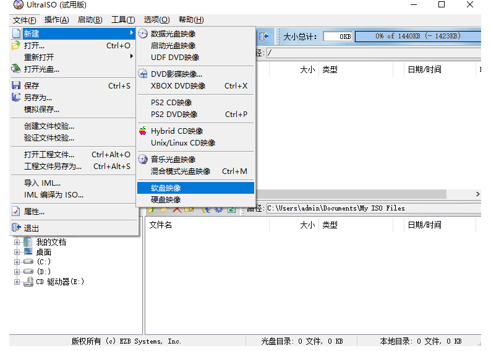This screenshot has height=351, width=491.
Task: Click the 退出 exit door icon
Action: point(16,228)
